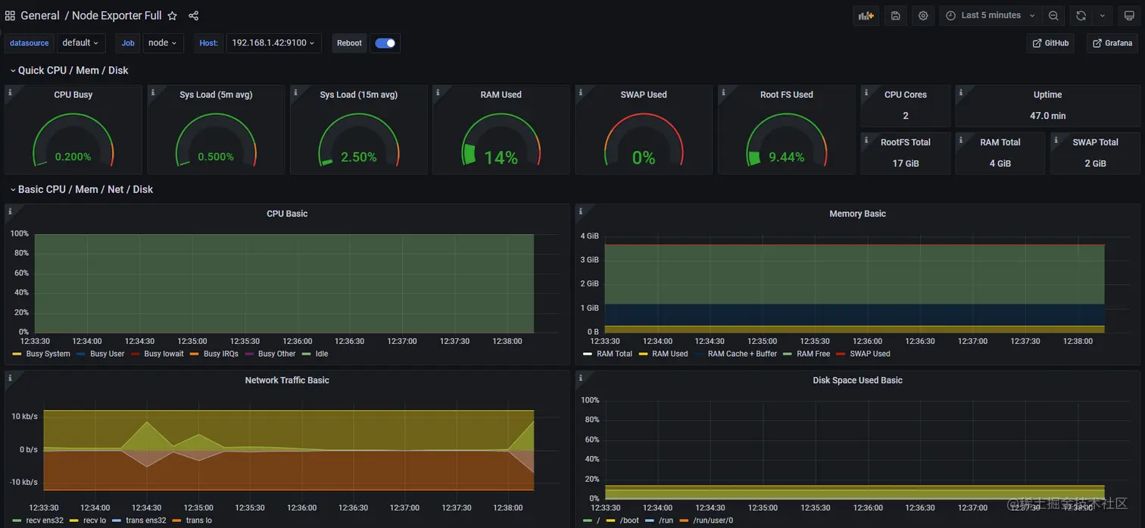Viewport: 1145px width, 528px height.
Task: Open the Network Traffic Basic panel title menu
Action: [x=287, y=380]
